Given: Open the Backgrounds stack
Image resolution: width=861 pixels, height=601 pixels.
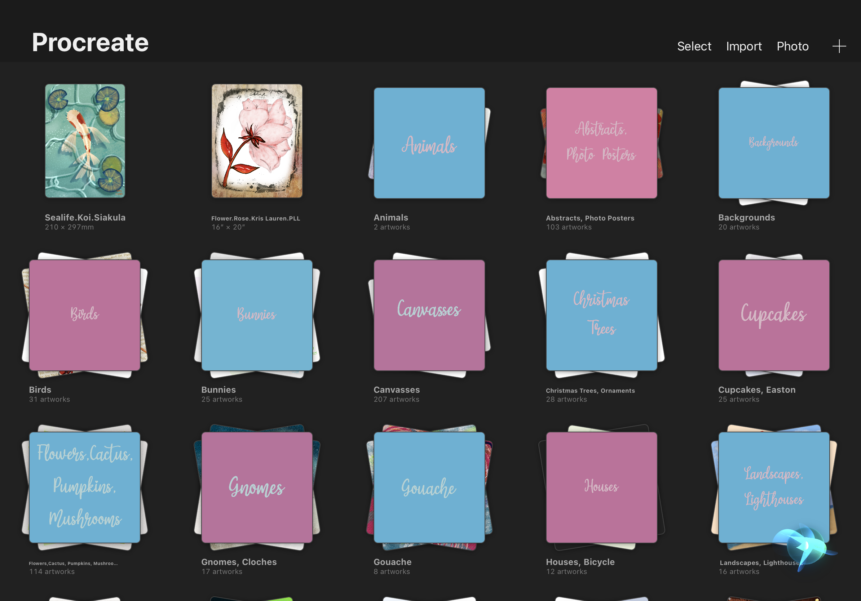Looking at the screenshot, I should pyautogui.click(x=774, y=143).
